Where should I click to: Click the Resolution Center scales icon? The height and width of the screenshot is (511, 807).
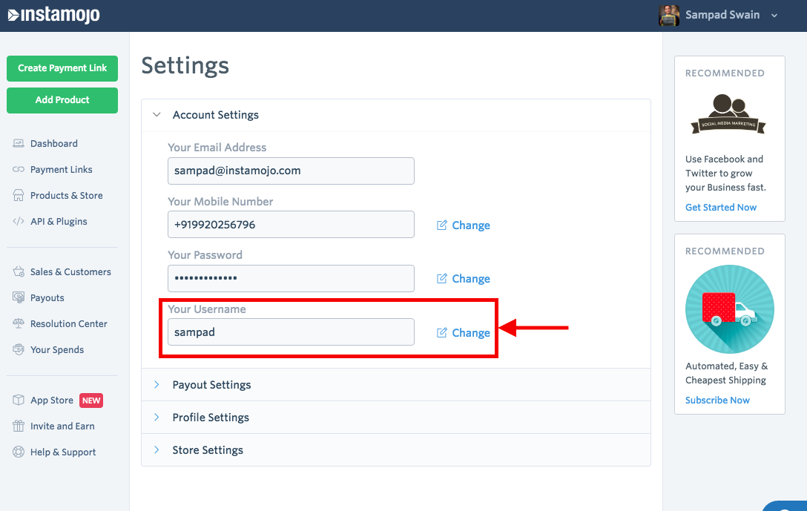19,324
